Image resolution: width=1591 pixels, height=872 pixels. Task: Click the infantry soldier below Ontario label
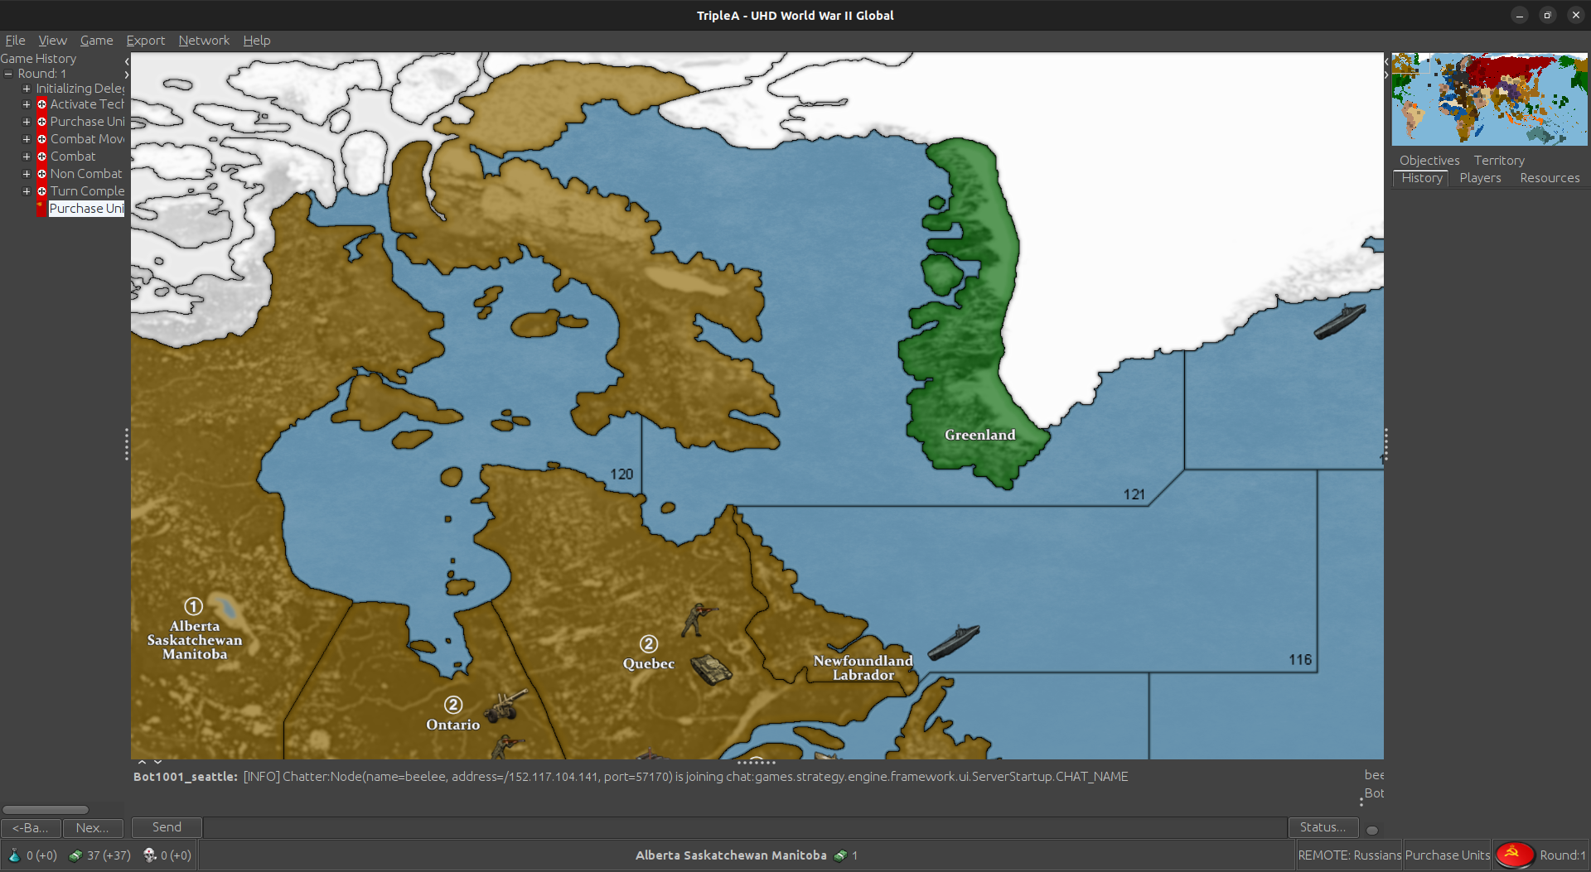[x=506, y=746]
